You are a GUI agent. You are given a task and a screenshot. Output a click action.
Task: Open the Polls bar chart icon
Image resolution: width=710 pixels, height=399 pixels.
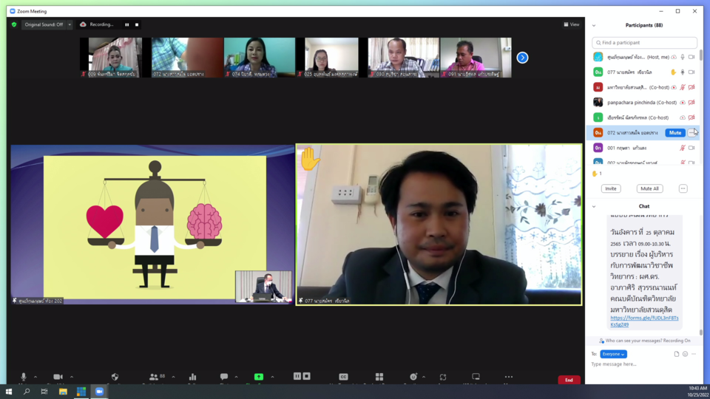pyautogui.click(x=192, y=376)
